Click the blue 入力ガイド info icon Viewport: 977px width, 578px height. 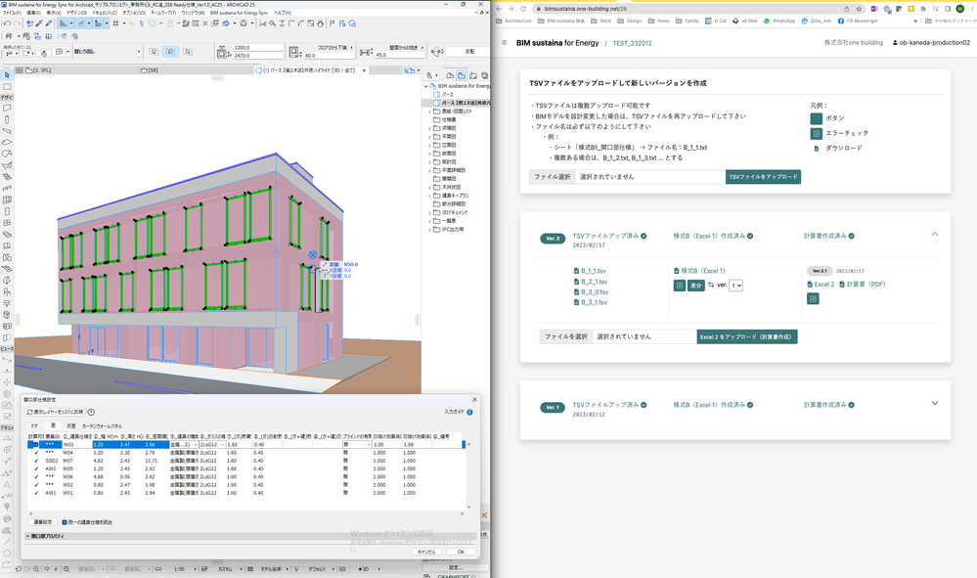469,412
